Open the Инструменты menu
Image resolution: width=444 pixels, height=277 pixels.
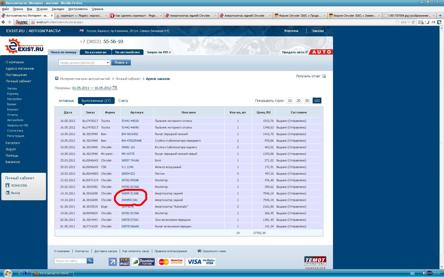click(78, 9)
